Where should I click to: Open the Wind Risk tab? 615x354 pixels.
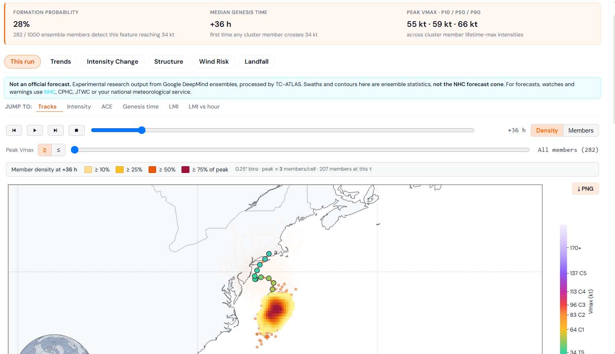214,62
